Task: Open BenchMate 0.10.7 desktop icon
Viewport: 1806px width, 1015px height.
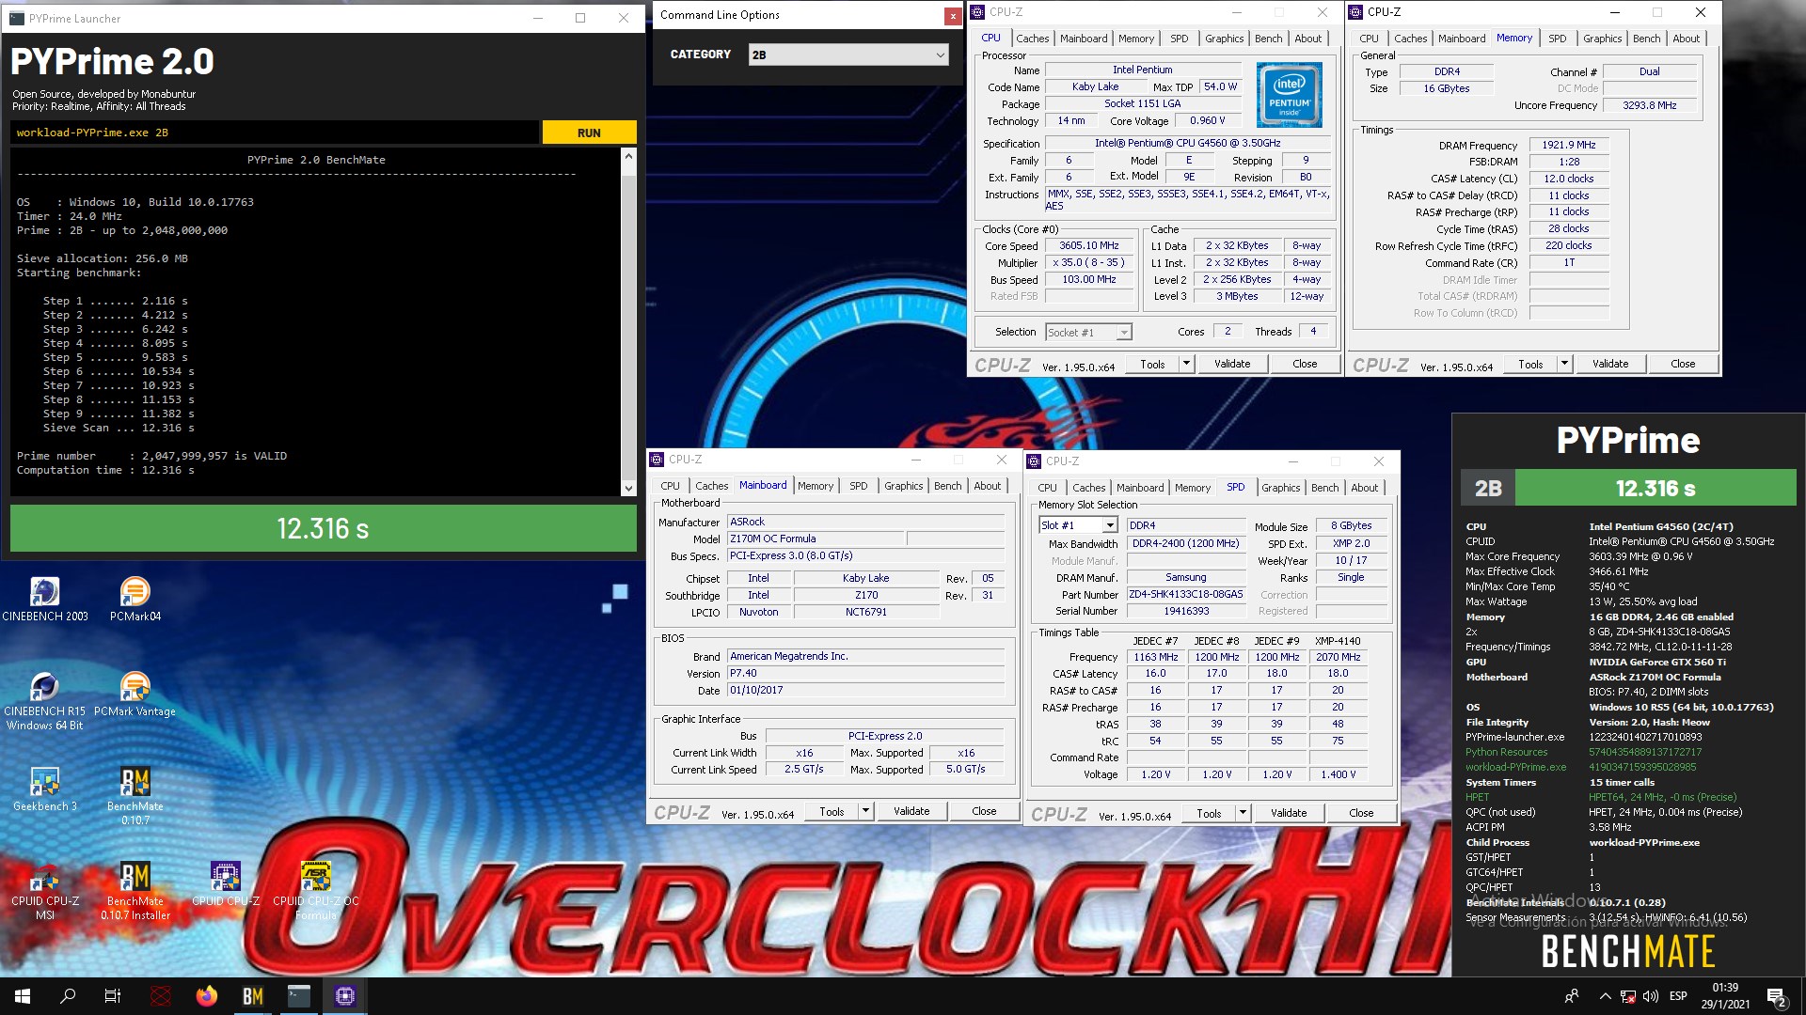Action: click(x=135, y=795)
